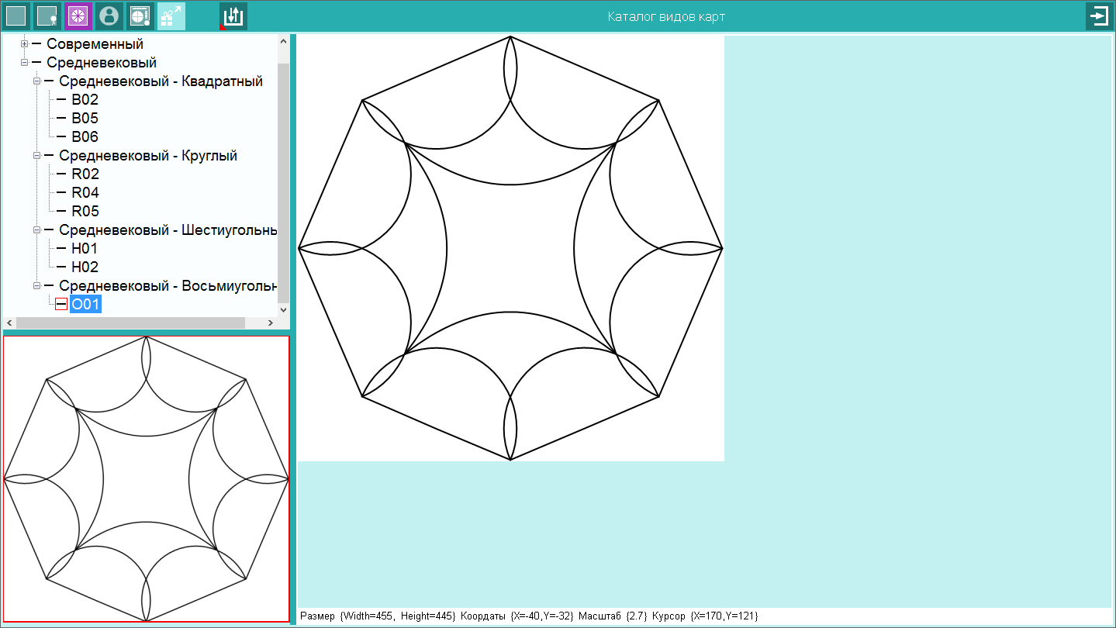
Task: Click the exit icon at top right
Action: coord(1099,16)
